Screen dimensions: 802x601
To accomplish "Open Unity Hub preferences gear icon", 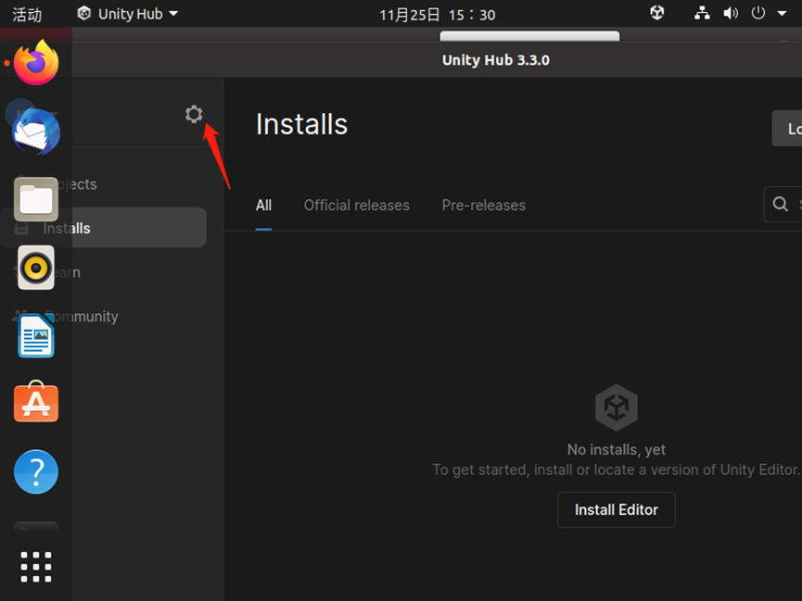I will point(194,114).
